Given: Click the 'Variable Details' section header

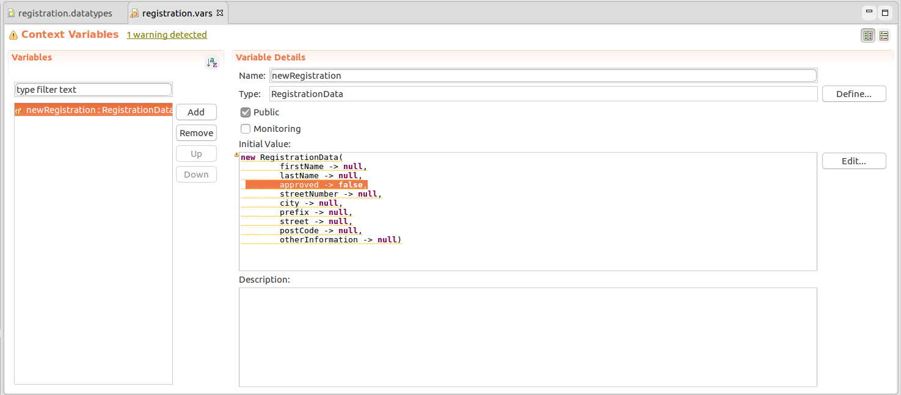Looking at the screenshot, I should point(271,57).
